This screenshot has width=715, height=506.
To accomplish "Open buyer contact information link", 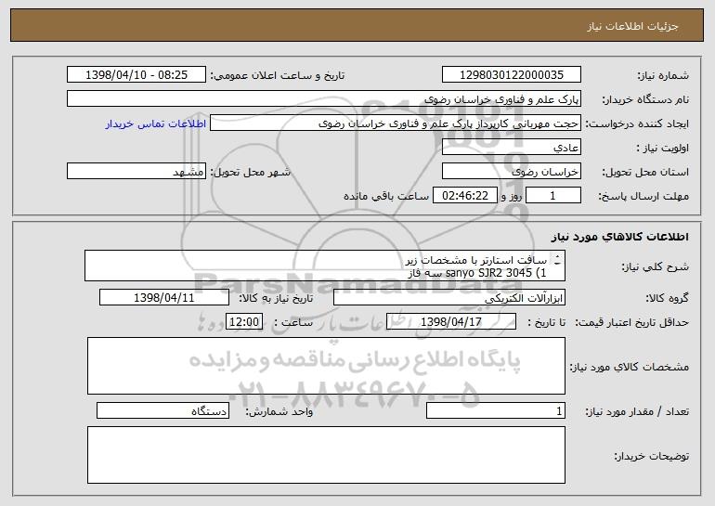I will point(155,123).
